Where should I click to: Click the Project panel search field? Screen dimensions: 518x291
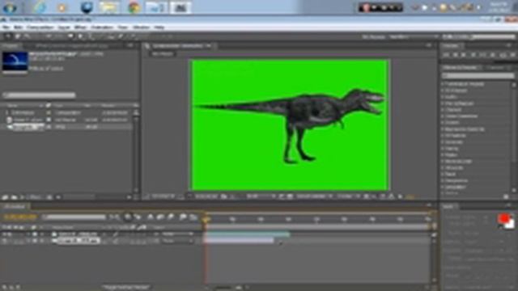coord(39,95)
